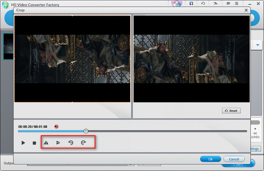Toggle the mute speaker icon
The image size is (264, 171).
tap(57, 127)
